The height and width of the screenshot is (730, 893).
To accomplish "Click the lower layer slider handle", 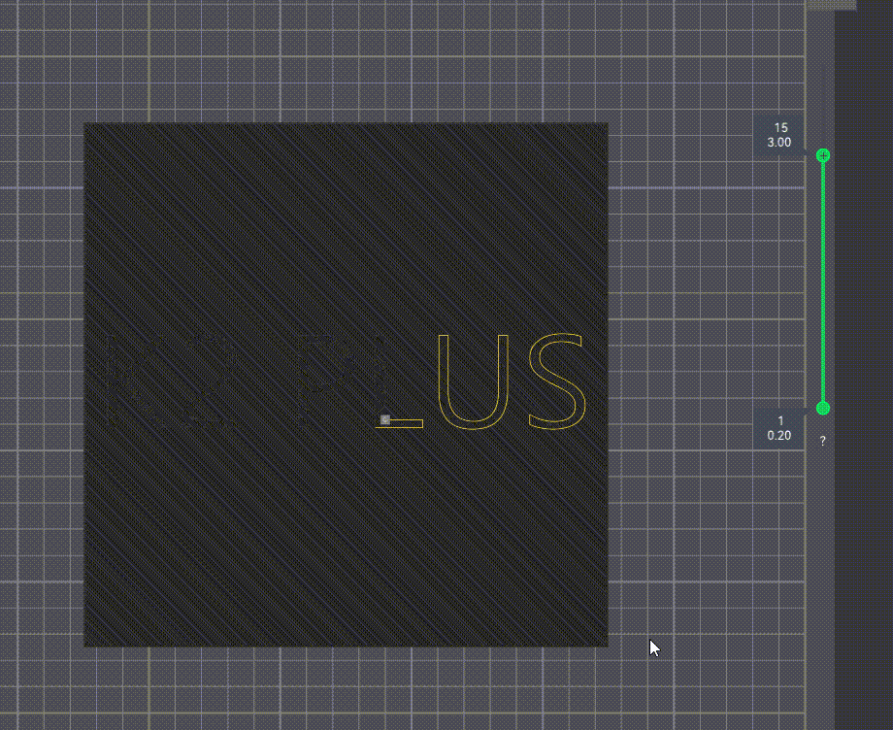I will [x=823, y=408].
